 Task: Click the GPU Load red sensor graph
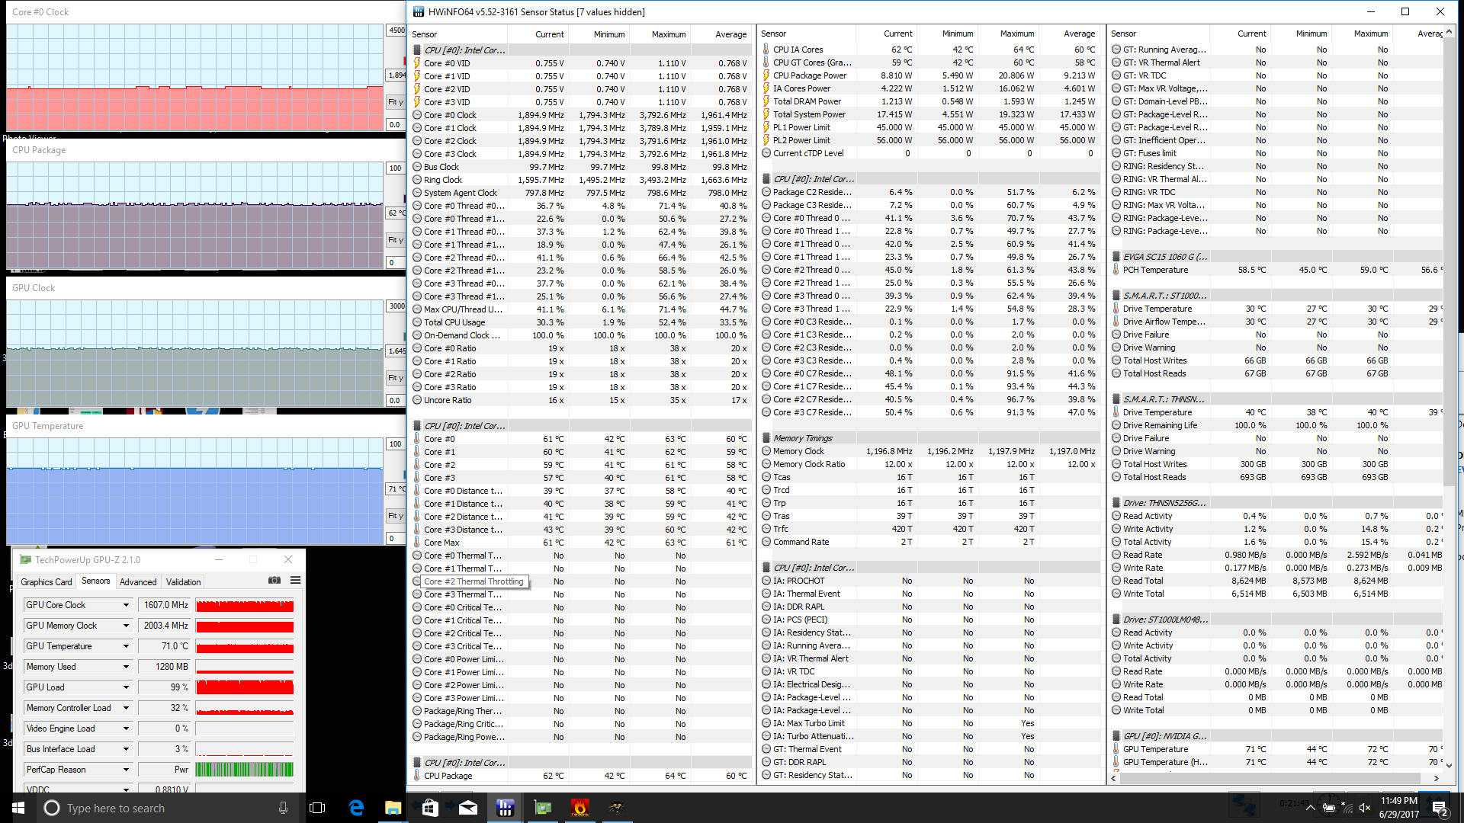(245, 687)
